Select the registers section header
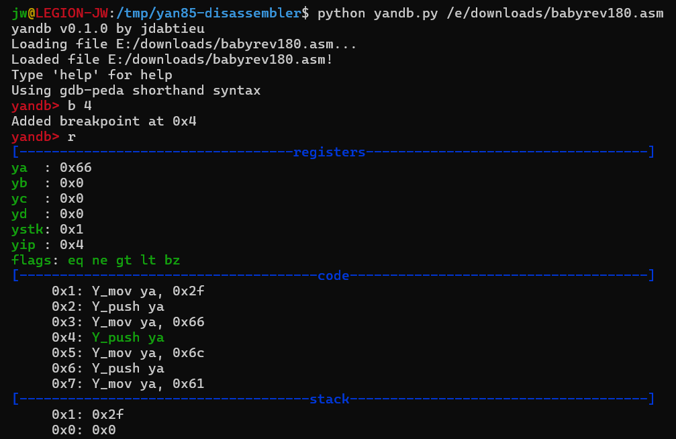Screen dimensions: 676x439 (330, 152)
